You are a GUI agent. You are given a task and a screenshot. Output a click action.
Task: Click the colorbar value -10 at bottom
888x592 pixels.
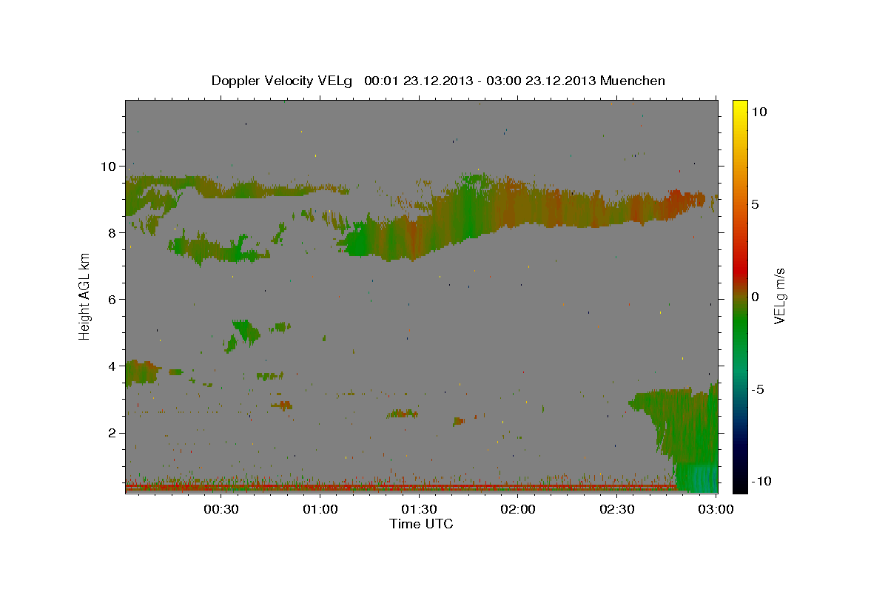[x=761, y=482]
